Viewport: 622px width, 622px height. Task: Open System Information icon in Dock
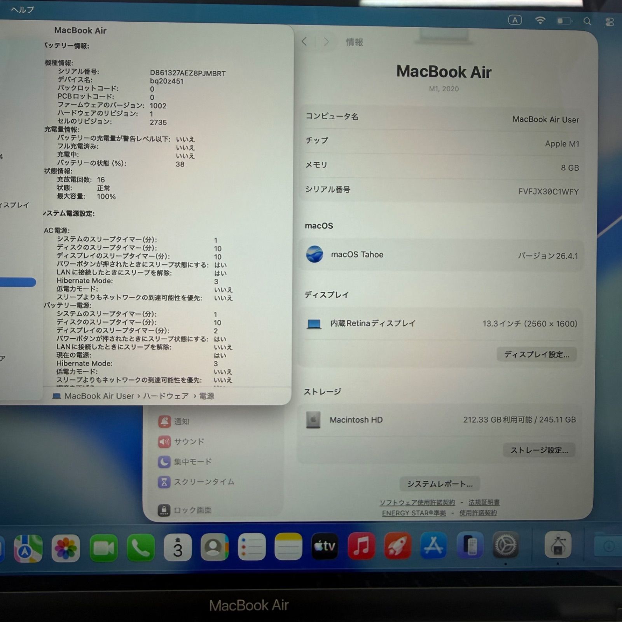coord(558,545)
